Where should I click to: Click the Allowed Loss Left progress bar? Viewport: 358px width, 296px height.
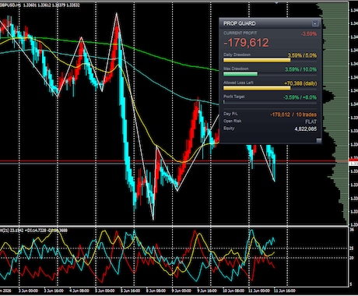270,88
